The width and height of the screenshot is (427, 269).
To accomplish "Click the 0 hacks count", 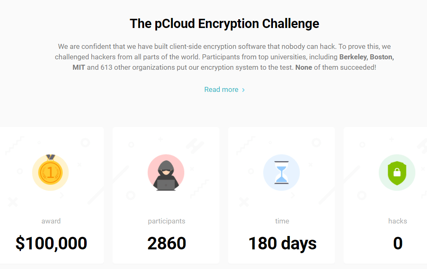I will [398, 243].
